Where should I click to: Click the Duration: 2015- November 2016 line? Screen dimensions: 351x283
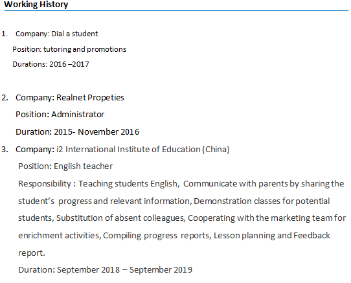77,132
